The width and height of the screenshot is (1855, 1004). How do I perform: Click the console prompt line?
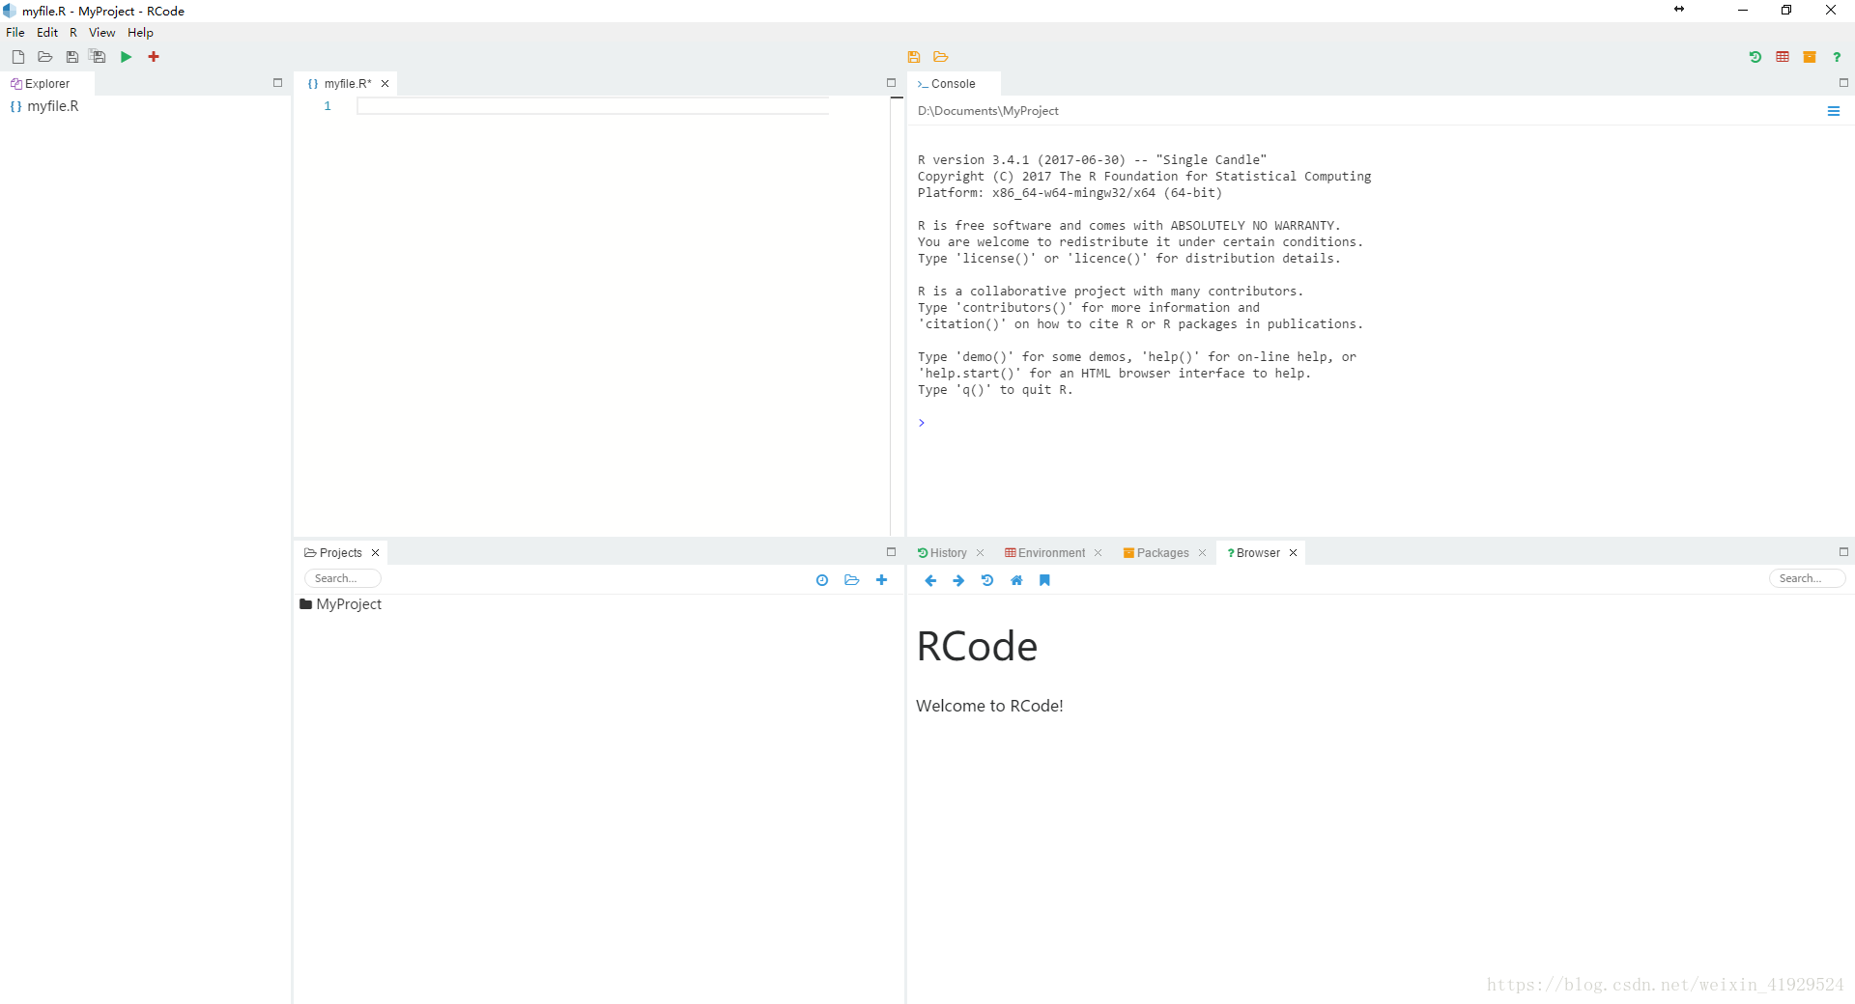pos(922,423)
